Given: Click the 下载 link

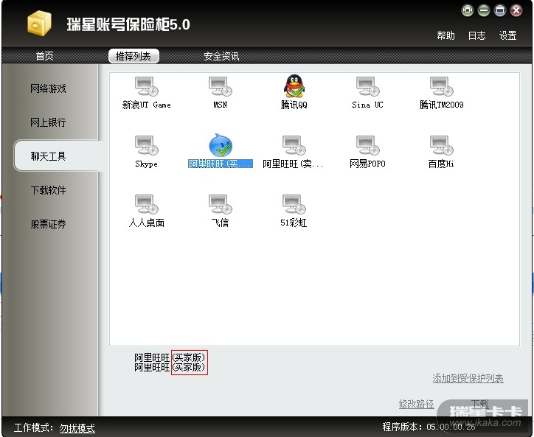Looking at the screenshot, I should pyautogui.click(x=480, y=404).
